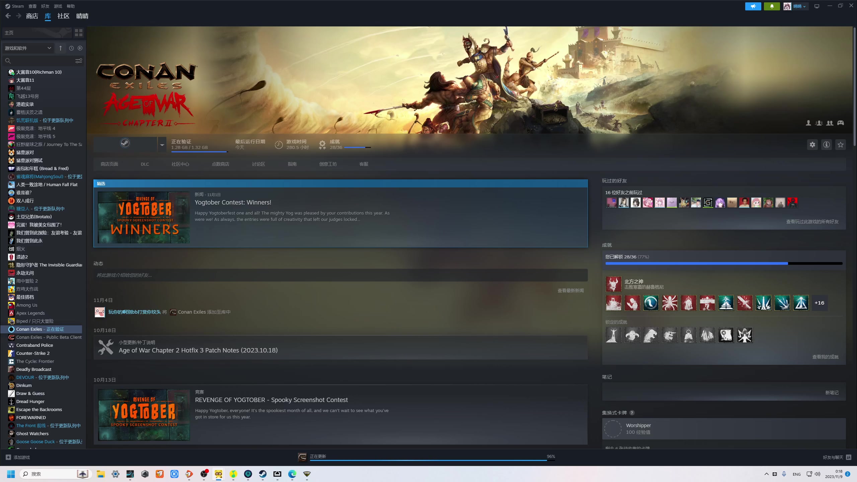Image resolution: width=857 pixels, height=482 pixels.
Task: Open Microsoft Edge from the taskbar
Action: click(x=292, y=474)
